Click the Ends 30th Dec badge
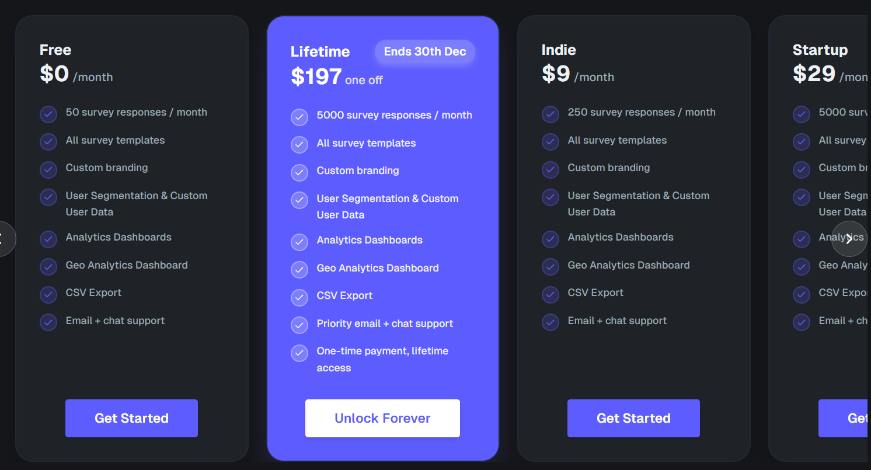This screenshot has width=871, height=470. pos(425,51)
